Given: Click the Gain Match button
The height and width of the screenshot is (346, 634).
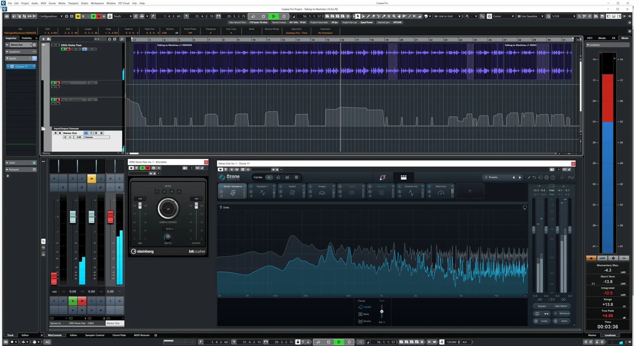Looking at the screenshot, I should click(561, 306).
